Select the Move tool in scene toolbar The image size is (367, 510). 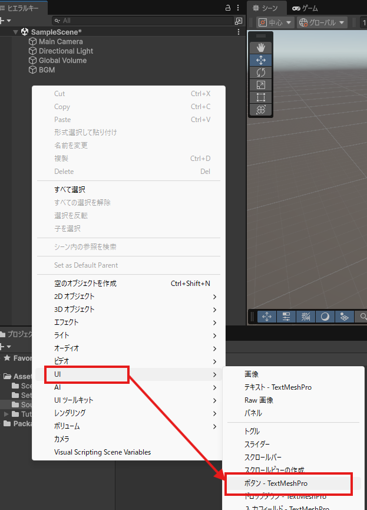(261, 60)
